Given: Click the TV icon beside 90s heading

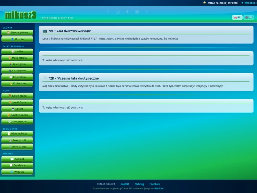Looking at the screenshot, I should pos(45,31).
